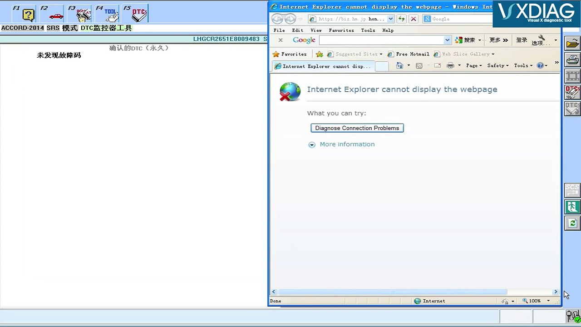Open the Help menu in Internet Explorer
The height and width of the screenshot is (327, 581).
388,30
